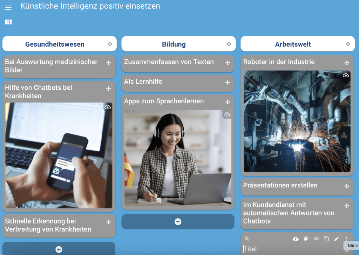Viewport: 359px width, 255px height.
Task: Select the Bildung column title
Action: pyautogui.click(x=174, y=44)
